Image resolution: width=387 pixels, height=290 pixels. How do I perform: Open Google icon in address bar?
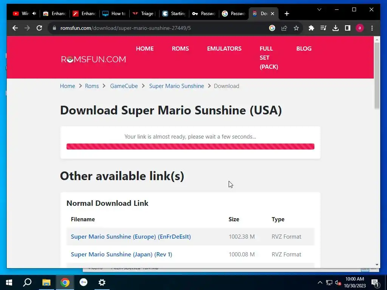click(272, 28)
